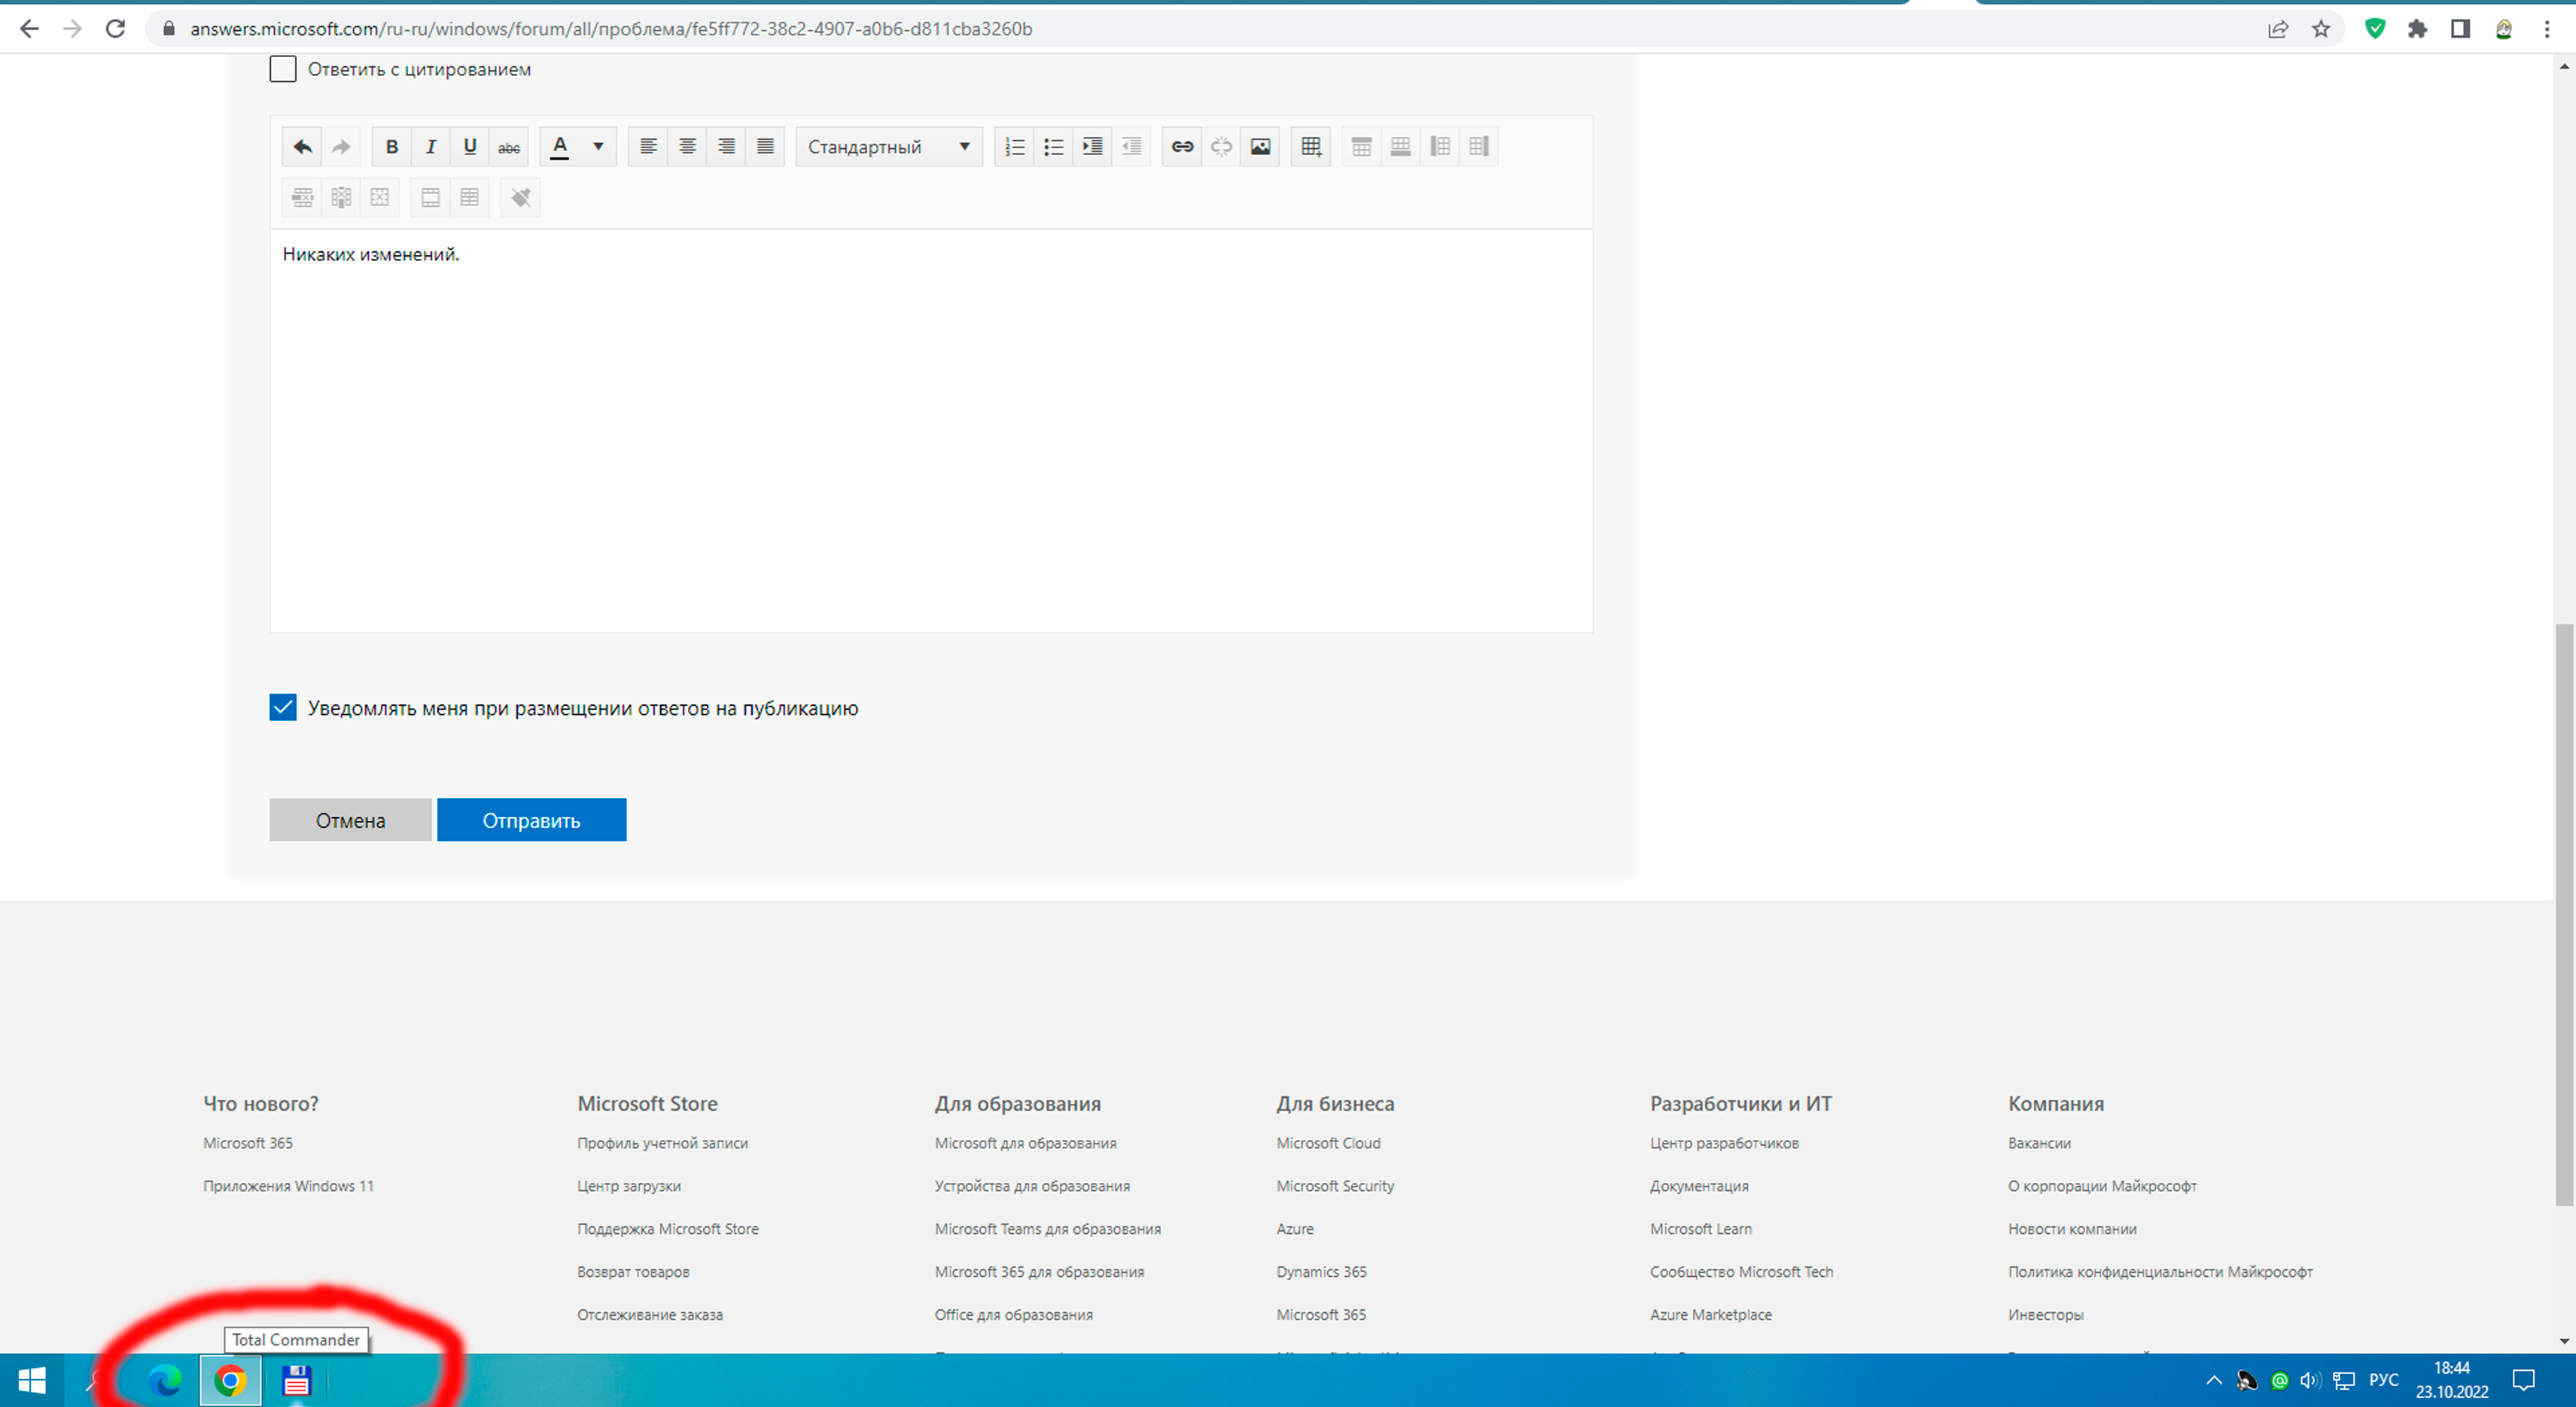Align text to the left

[648, 147]
